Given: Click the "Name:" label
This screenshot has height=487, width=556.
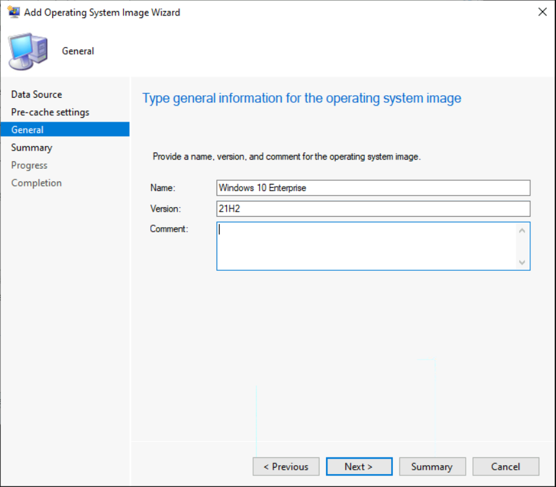Looking at the screenshot, I should point(163,188).
